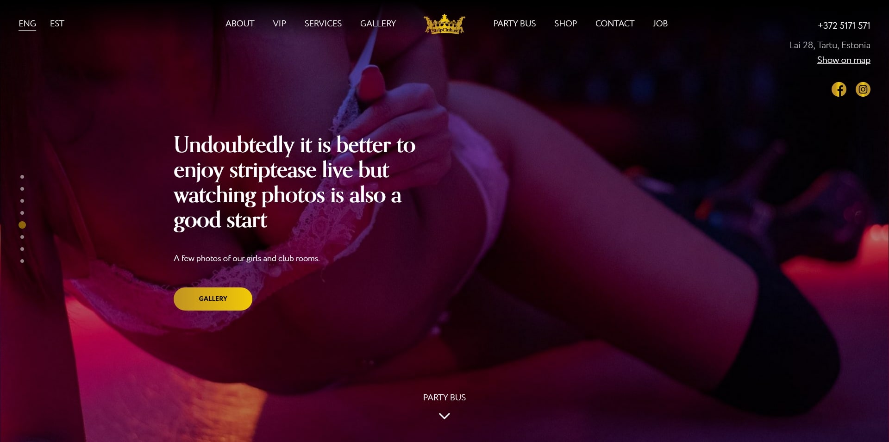Select the last slide dot indicator
The width and height of the screenshot is (889, 442).
pos(22,261)
